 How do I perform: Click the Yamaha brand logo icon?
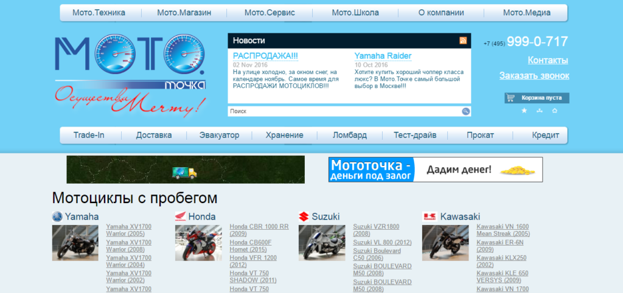[x=57, y=217]
